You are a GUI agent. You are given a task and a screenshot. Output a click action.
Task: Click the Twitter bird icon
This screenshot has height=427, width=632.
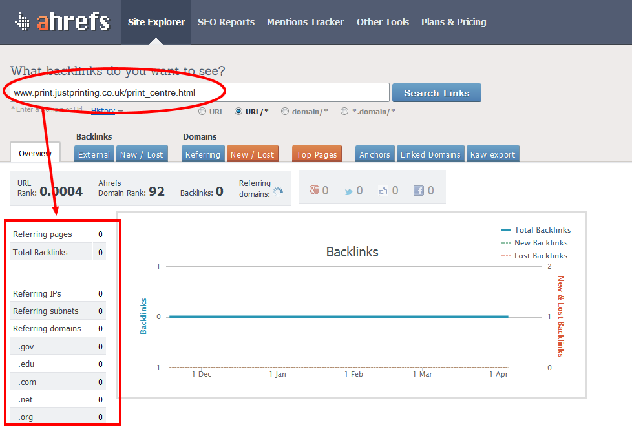pyautogui.click(x=348, y=191)
